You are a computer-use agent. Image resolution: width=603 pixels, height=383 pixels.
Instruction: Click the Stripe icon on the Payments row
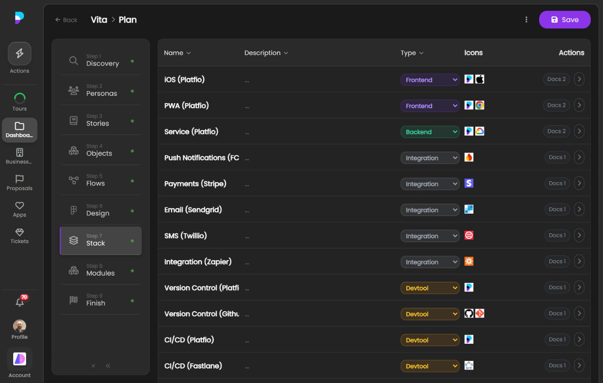coord(468,183)
